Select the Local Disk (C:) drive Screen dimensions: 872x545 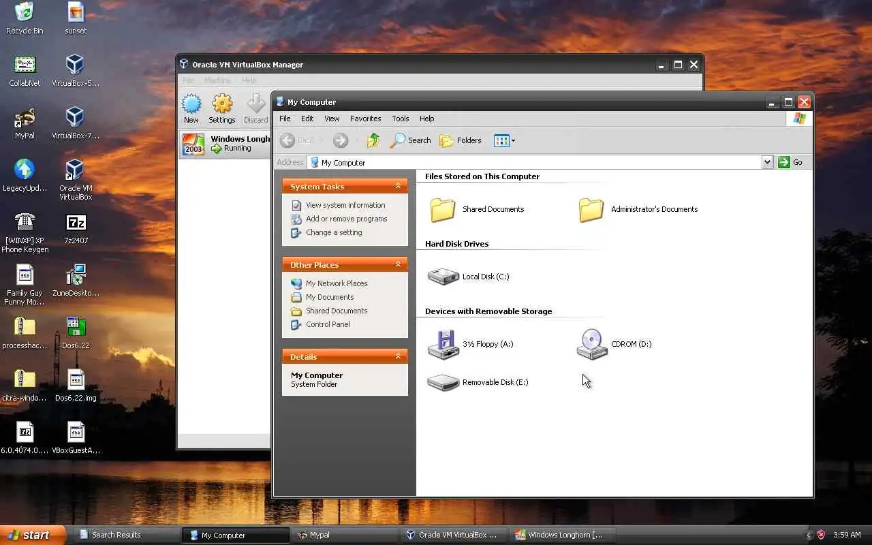(x=468, y=277)
